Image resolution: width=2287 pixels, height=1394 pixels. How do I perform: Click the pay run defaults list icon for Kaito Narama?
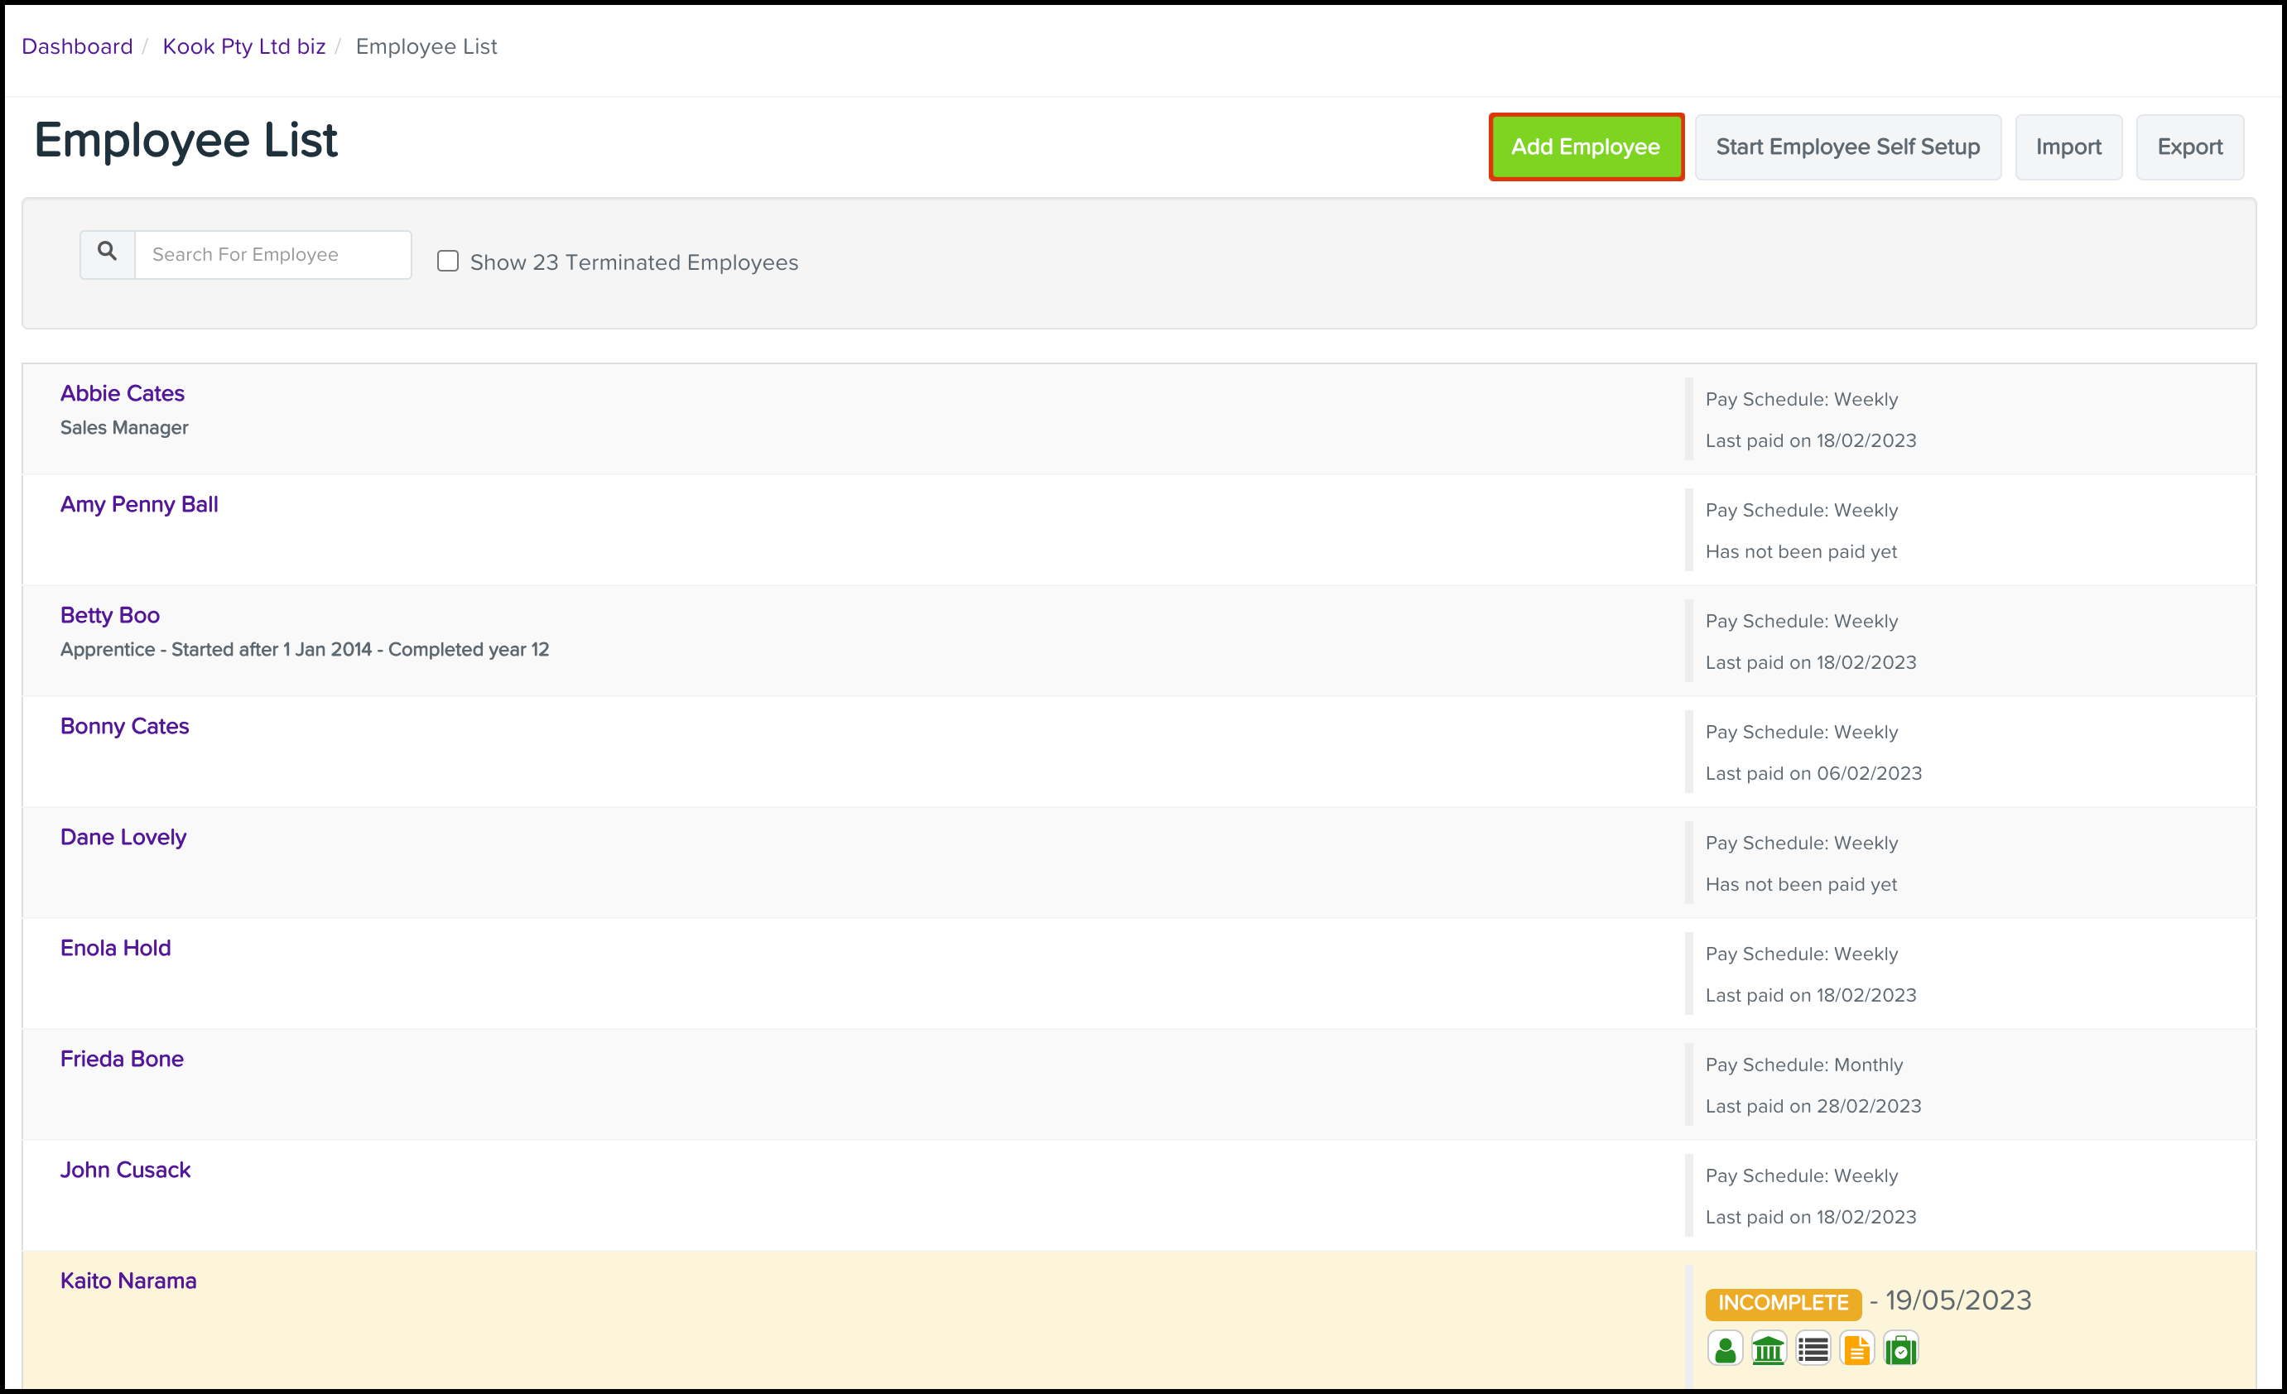click(x=1812, y=1348)
